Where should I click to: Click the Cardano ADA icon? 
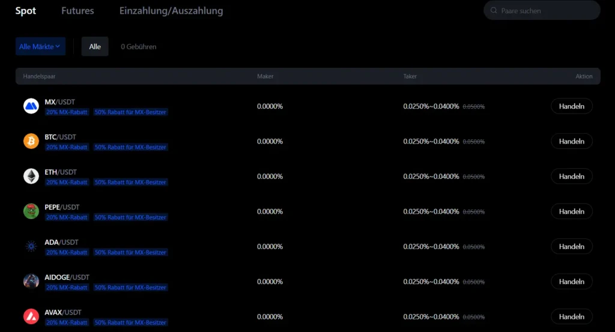coord(31,246)
